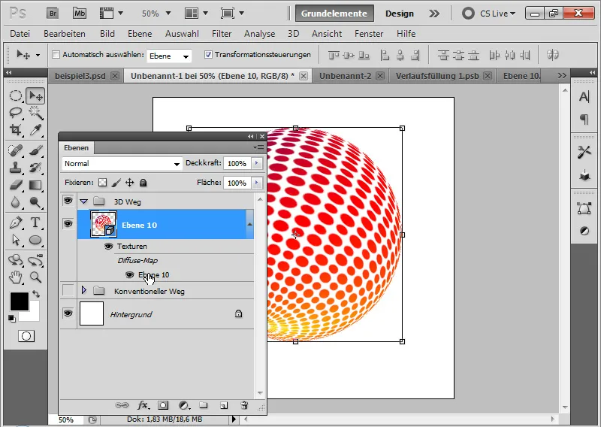The height and width of the screenshot is (427, 601).
Task: Open Mini Bridge
Action: 80,14
